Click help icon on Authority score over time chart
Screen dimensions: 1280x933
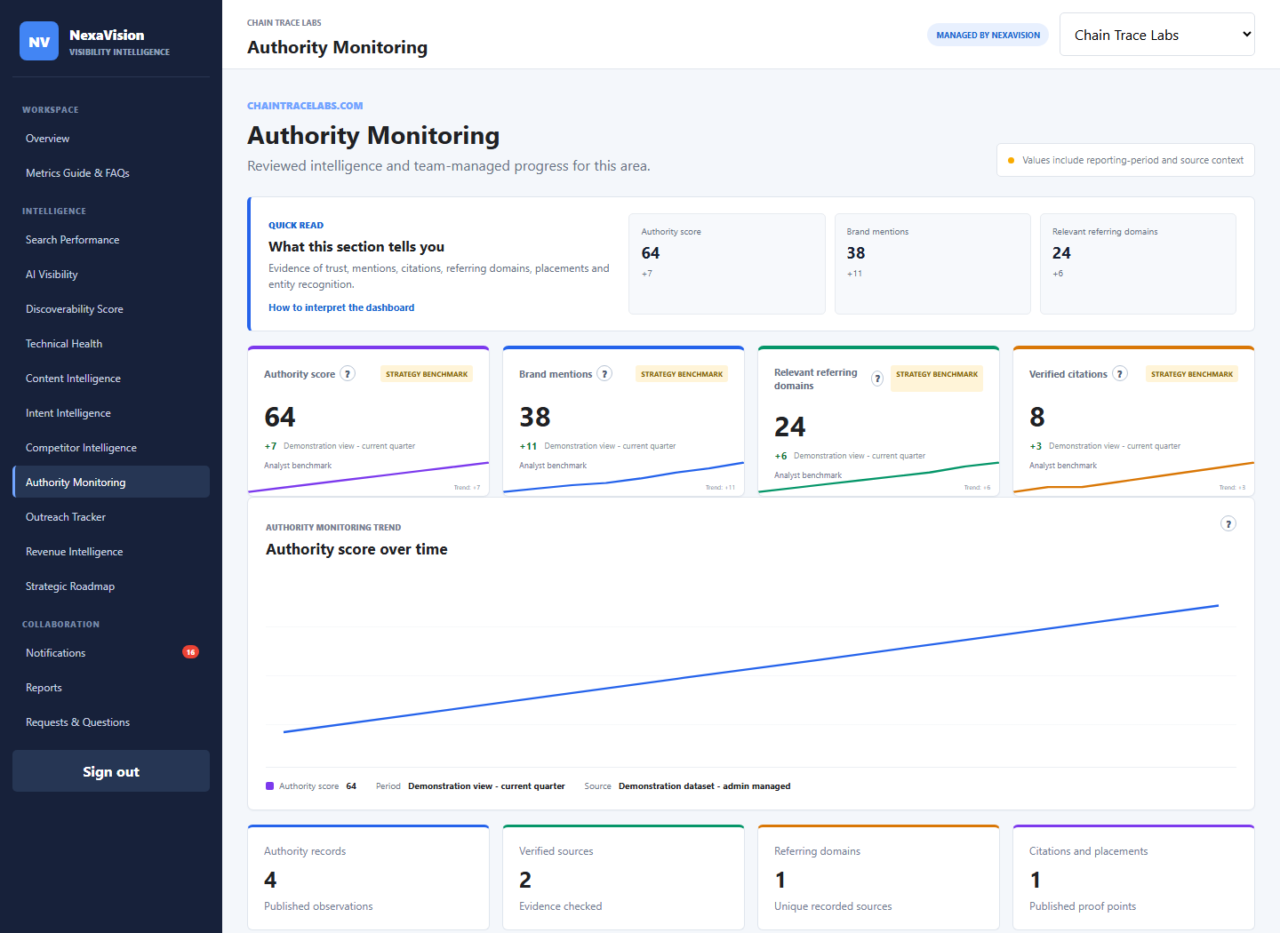click(1228, 523)
